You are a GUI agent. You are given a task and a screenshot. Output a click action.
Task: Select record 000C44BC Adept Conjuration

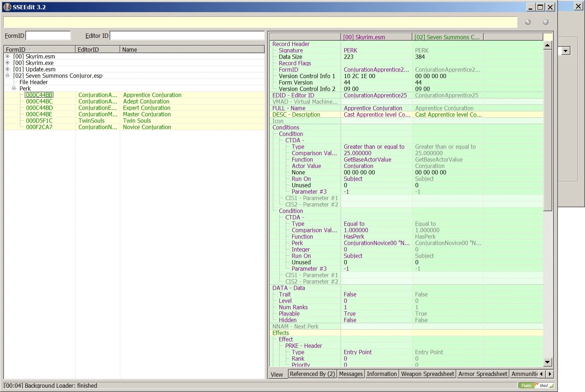click(134, 101)
